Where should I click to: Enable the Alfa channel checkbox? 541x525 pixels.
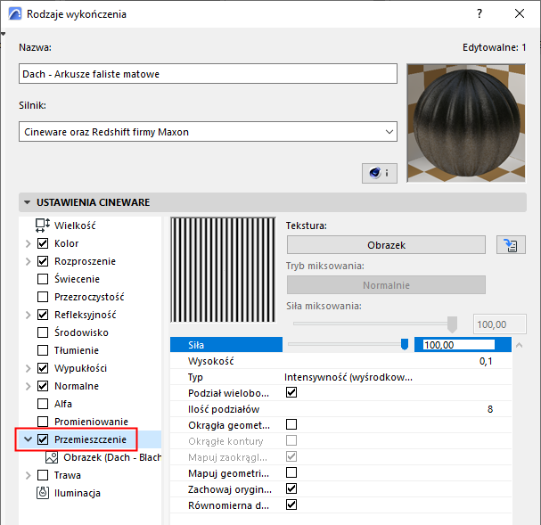point(43,404)
